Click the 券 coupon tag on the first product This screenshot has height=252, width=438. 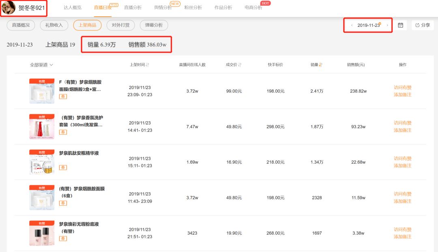click(62, 97)
